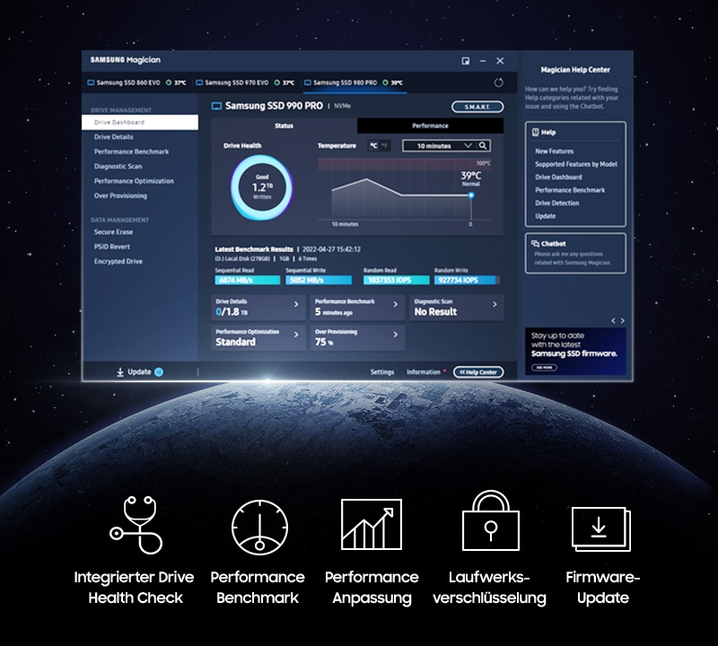The width and height of the screenshot is (718, 646).
Task: Open New Features help link
Action: tap(554, 151)
